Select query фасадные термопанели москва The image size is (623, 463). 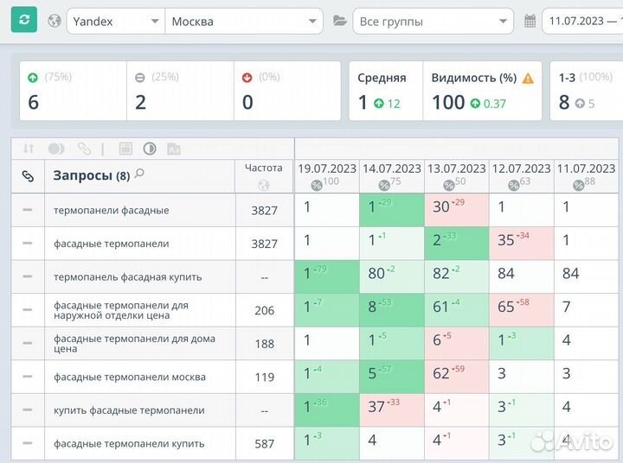tap(130, 377)
